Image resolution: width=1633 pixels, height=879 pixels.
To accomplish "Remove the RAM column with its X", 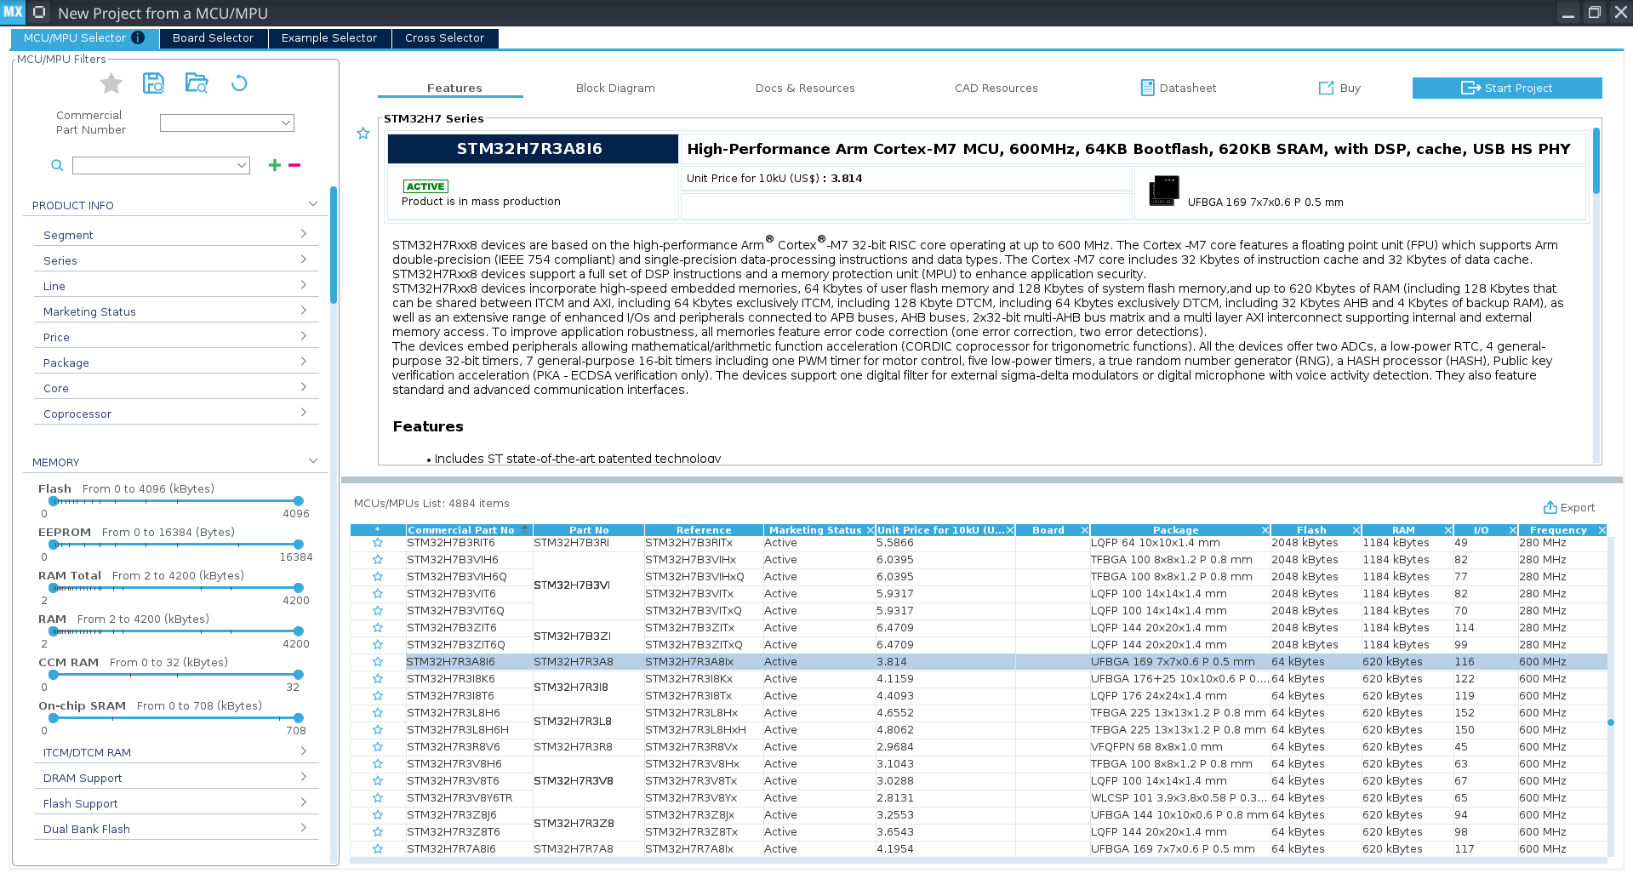I will tap(1447, 530).
